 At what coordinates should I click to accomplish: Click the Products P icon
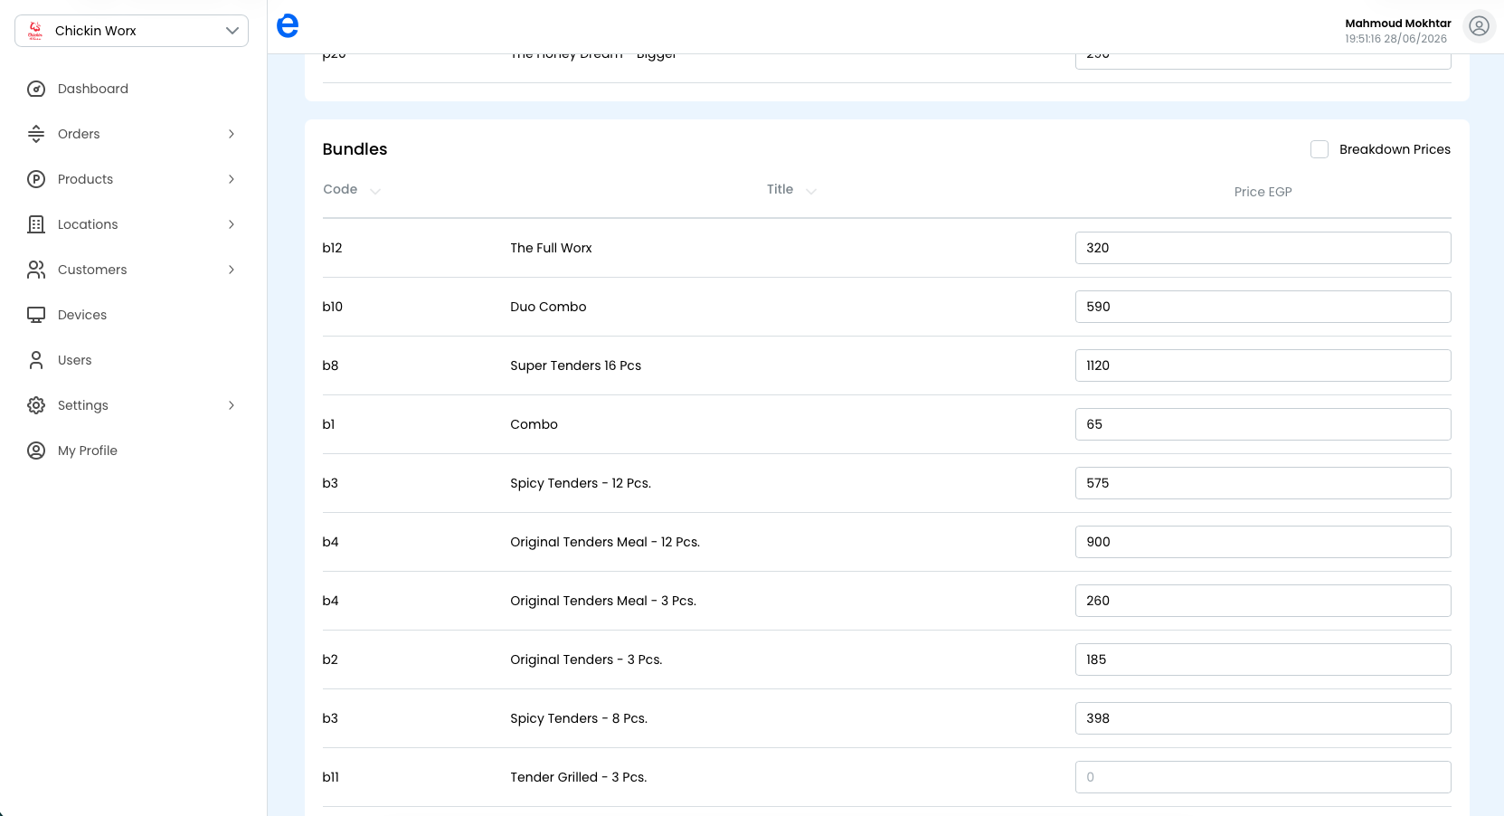click(x=36, y=179)
